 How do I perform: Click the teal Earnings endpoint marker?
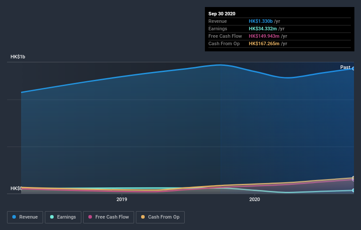[353, 190]
